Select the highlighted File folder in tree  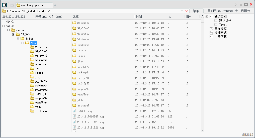tap(33, 43)
